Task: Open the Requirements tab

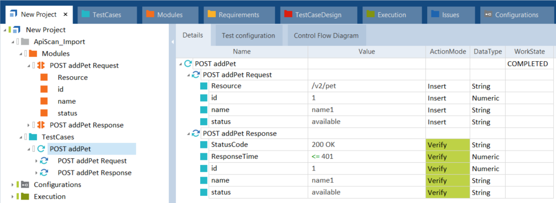Action: (x=239, y=15)
